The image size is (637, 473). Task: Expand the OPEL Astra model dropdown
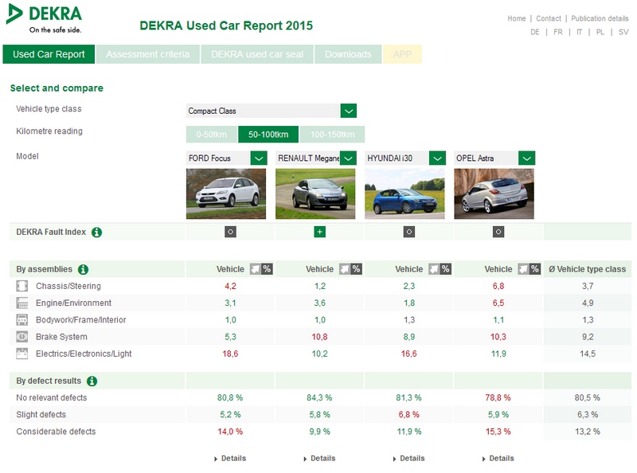coord(526,158)
